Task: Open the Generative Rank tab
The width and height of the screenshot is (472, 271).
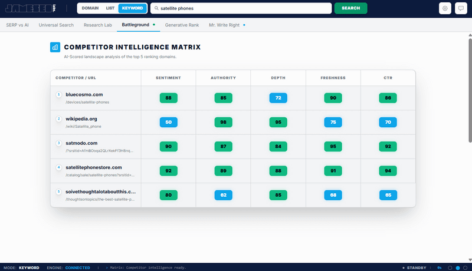Action: click(182, 25)
